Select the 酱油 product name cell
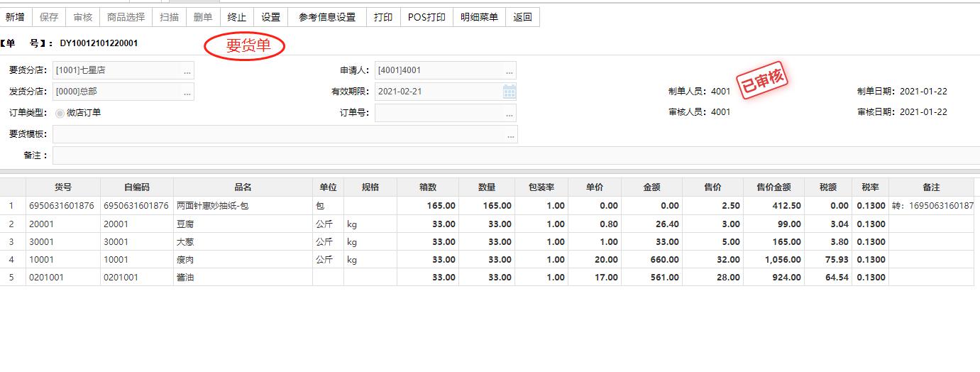980x372 pixels. [x=243, y=277]
